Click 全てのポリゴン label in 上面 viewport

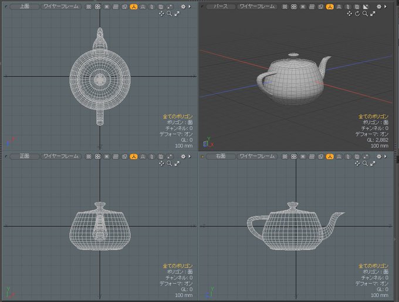[x=178, y=116]
